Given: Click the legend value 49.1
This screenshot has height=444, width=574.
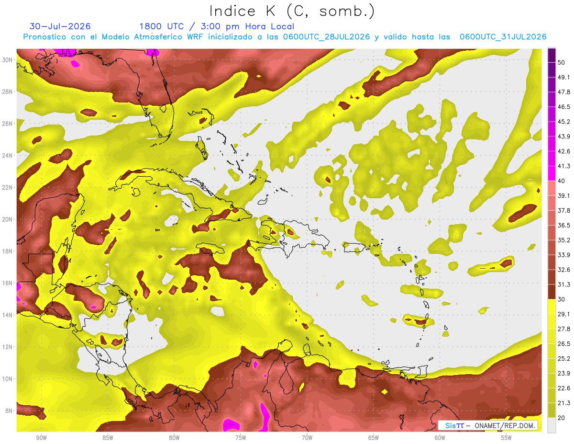Looking at the screenshot, I should tap(564, 77).
